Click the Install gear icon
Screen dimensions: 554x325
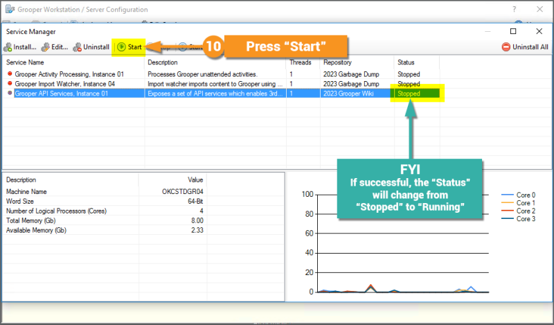(8, 47)
